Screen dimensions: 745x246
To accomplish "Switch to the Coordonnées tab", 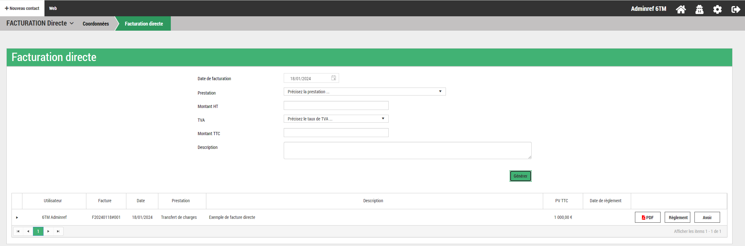I will tap(96, 24).
